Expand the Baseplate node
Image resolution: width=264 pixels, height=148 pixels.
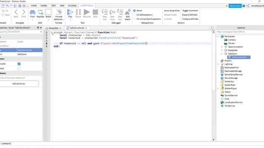click(222, 50)
